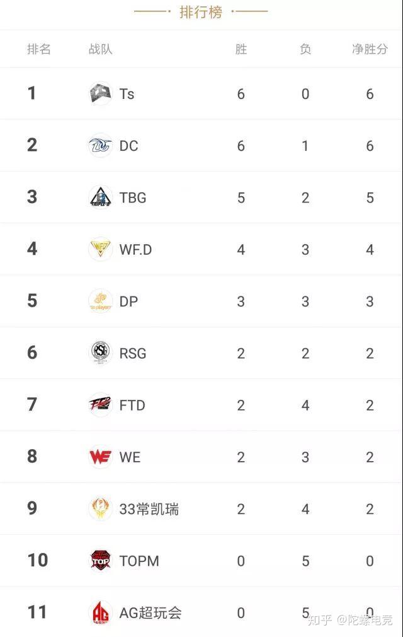Open the AG超玩会 team logo
Screen dimensions: 403x637
tap(100, 612)
